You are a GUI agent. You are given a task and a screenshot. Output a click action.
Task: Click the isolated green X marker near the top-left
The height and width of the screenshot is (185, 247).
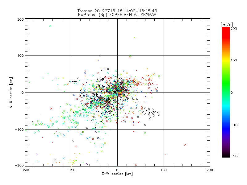[x=50, y=26]
